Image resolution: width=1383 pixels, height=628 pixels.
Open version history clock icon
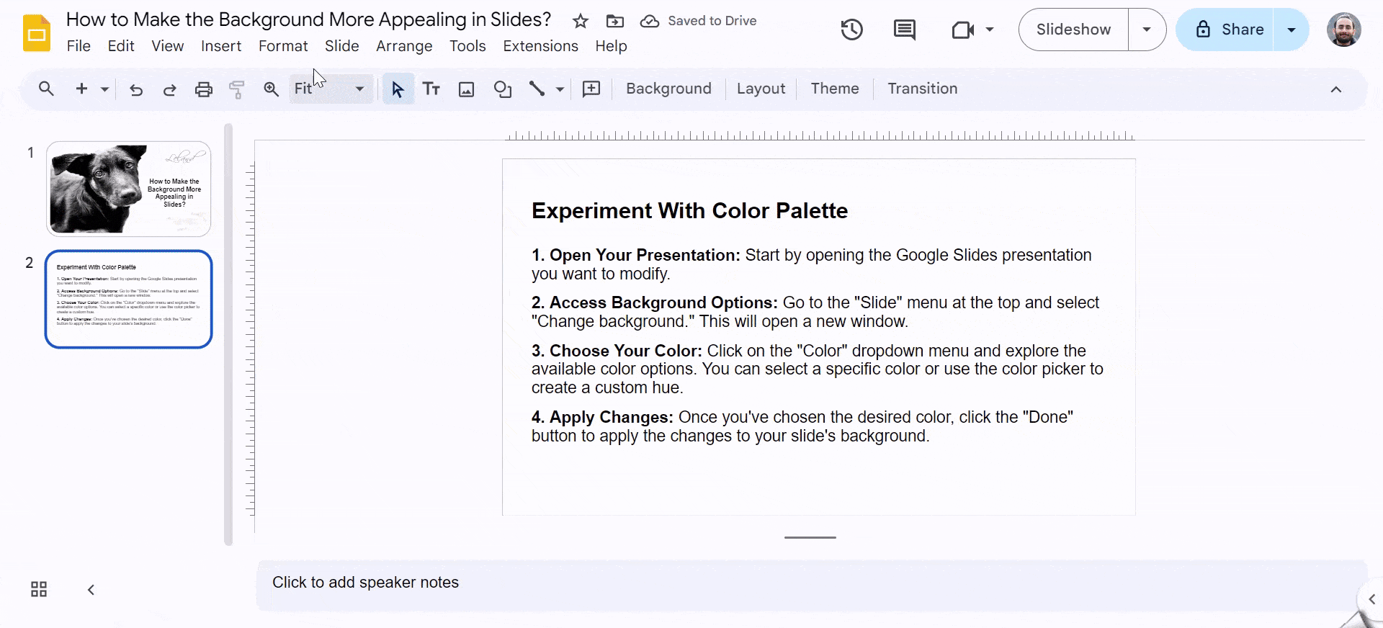[851, 30]
